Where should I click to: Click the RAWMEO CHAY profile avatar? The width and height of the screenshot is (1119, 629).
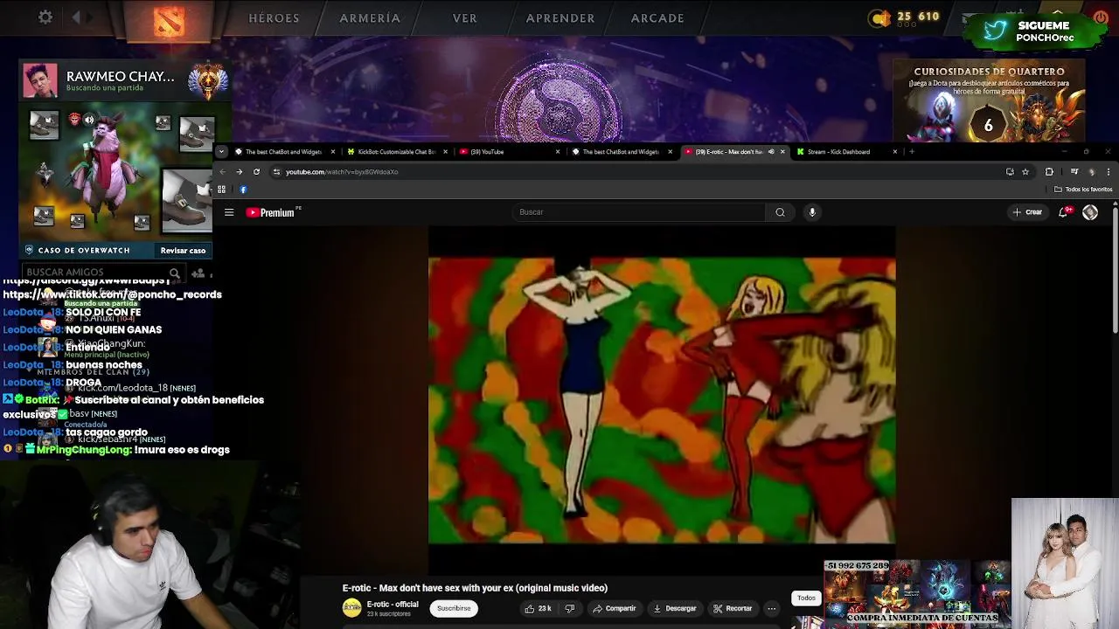click(x=40, y=81)
